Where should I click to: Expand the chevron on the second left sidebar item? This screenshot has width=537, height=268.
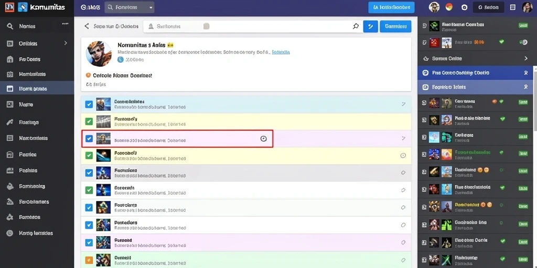coord(66,43)
